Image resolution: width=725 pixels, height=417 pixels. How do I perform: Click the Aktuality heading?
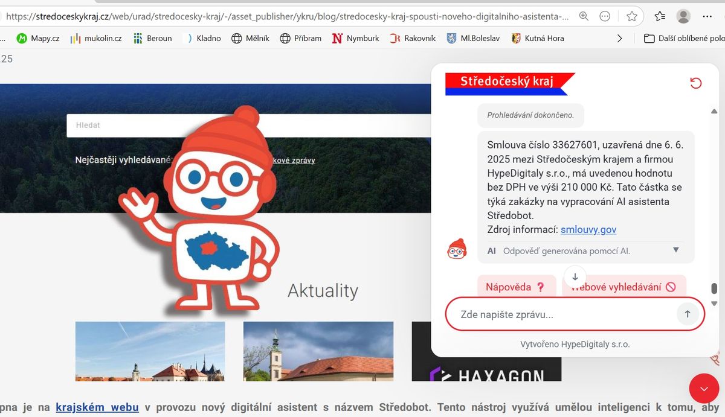coord(323,291)
